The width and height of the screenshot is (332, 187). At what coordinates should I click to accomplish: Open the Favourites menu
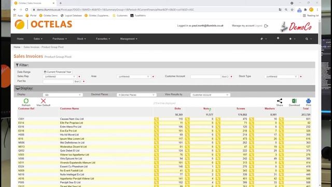tap(103, 39)
